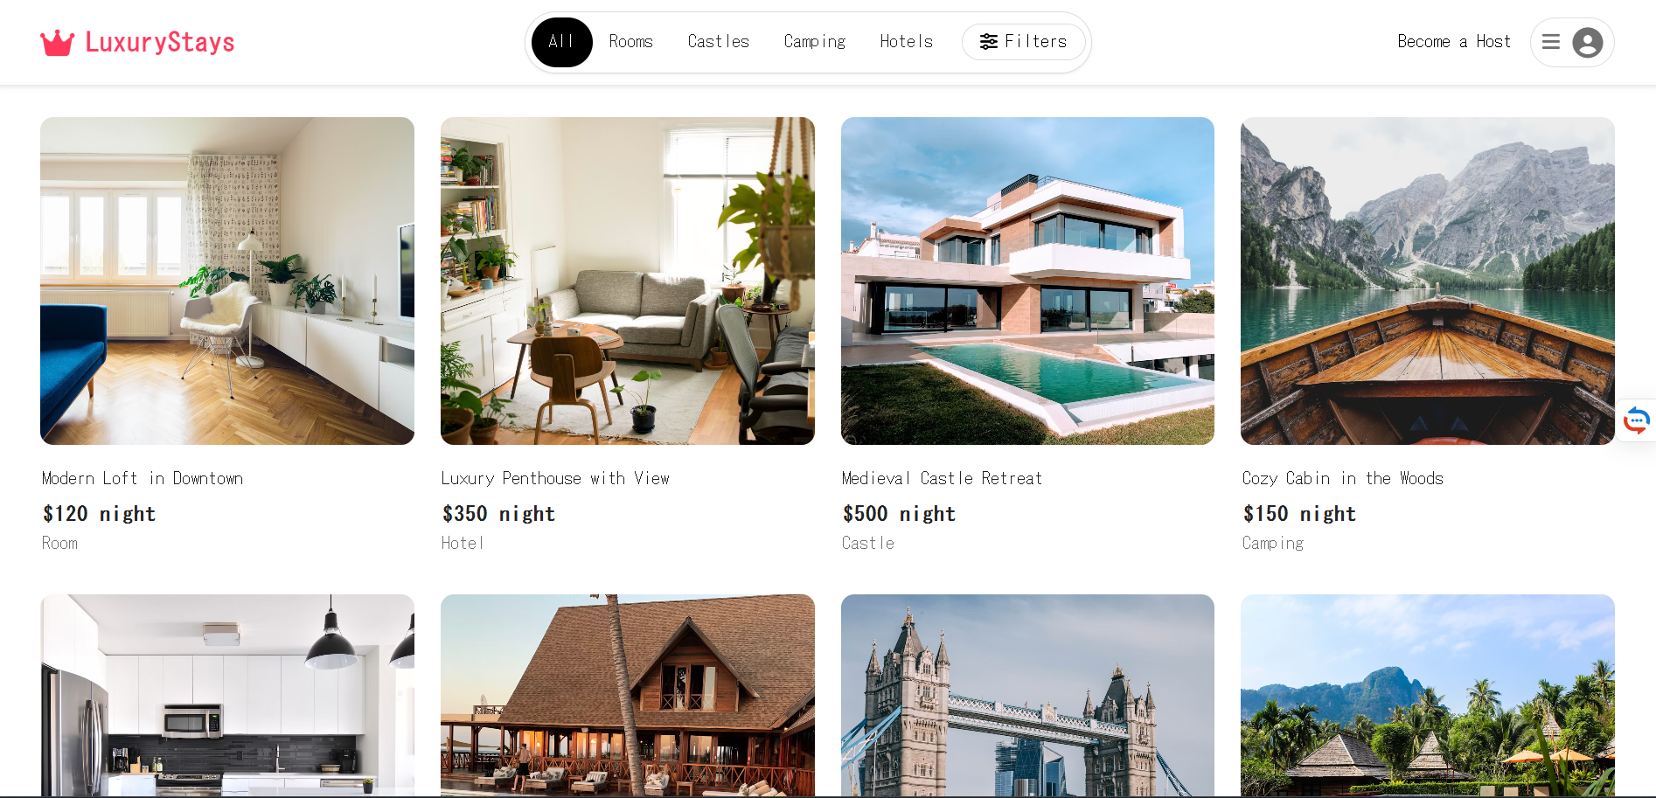Open the Tower Bridge listing image
1656x798 pixels.
pos(1027,696)
